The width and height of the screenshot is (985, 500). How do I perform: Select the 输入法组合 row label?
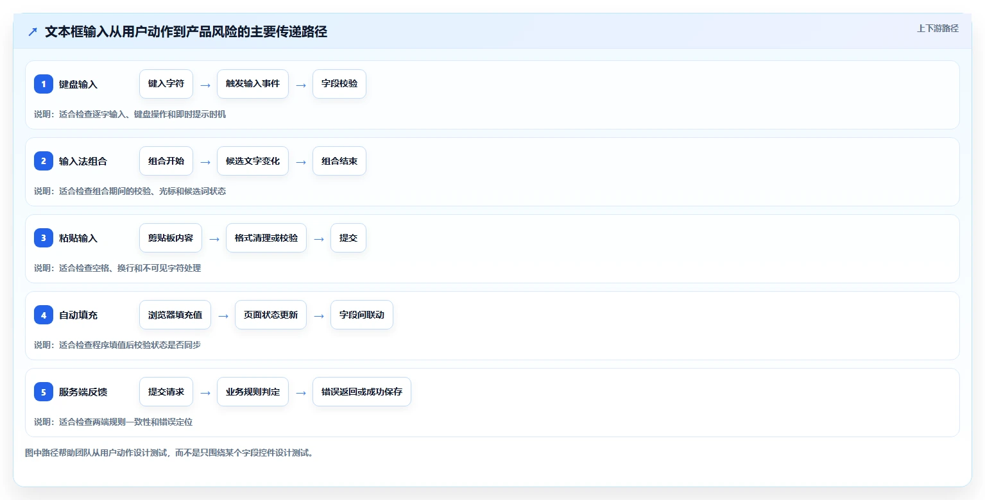point(83,161)
